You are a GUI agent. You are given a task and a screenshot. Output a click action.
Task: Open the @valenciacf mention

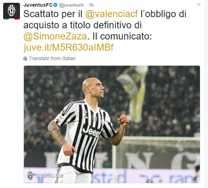click(112, 14)
